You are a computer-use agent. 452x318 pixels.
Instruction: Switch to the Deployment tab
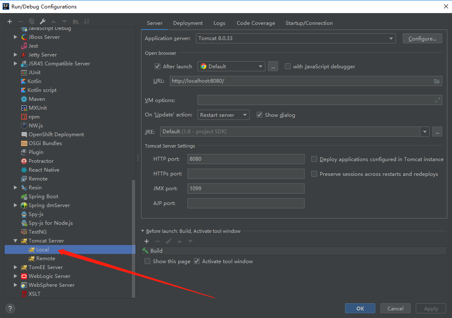(x=187, y=23)
